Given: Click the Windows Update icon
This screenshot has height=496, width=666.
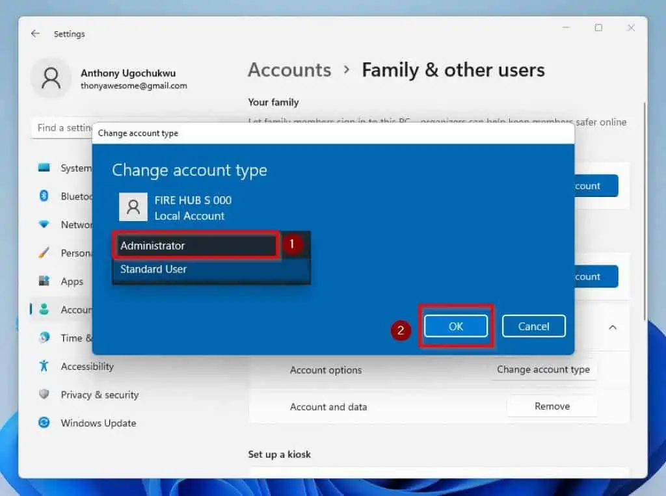Looking at the screenshot, I should [x=43, y=423].
